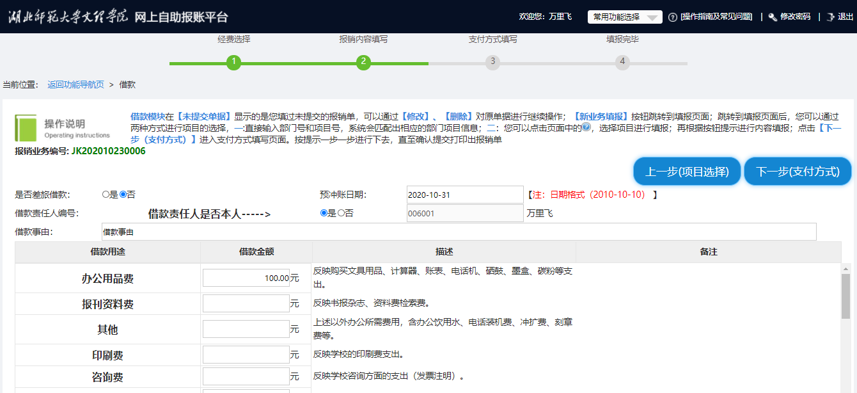Click the 报刊资料费 amount input box
857x393 pixels.
point(246,303)
